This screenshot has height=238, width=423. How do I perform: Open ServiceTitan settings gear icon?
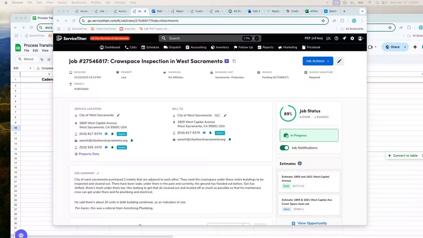point(352,38)
